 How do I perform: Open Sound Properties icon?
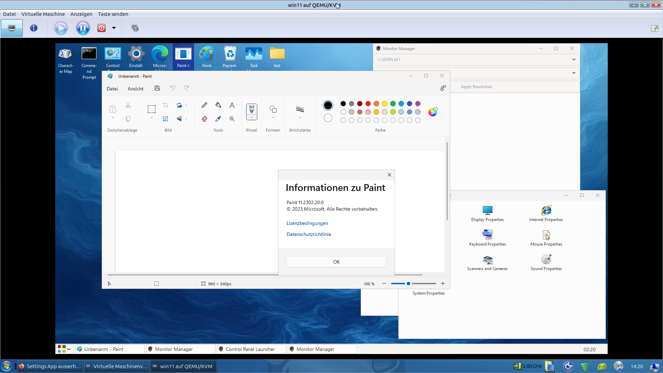(546, 262)
